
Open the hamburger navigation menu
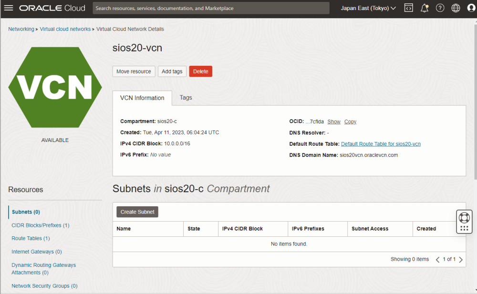tap(9, 8)
